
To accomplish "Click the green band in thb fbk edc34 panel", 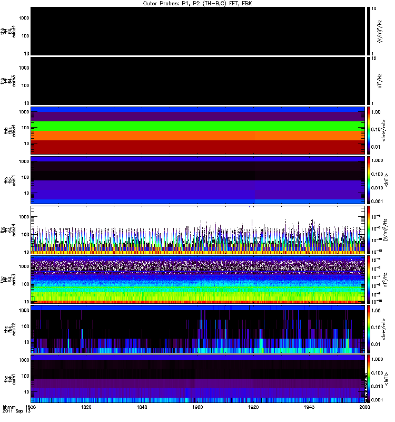I will [197, 126].
